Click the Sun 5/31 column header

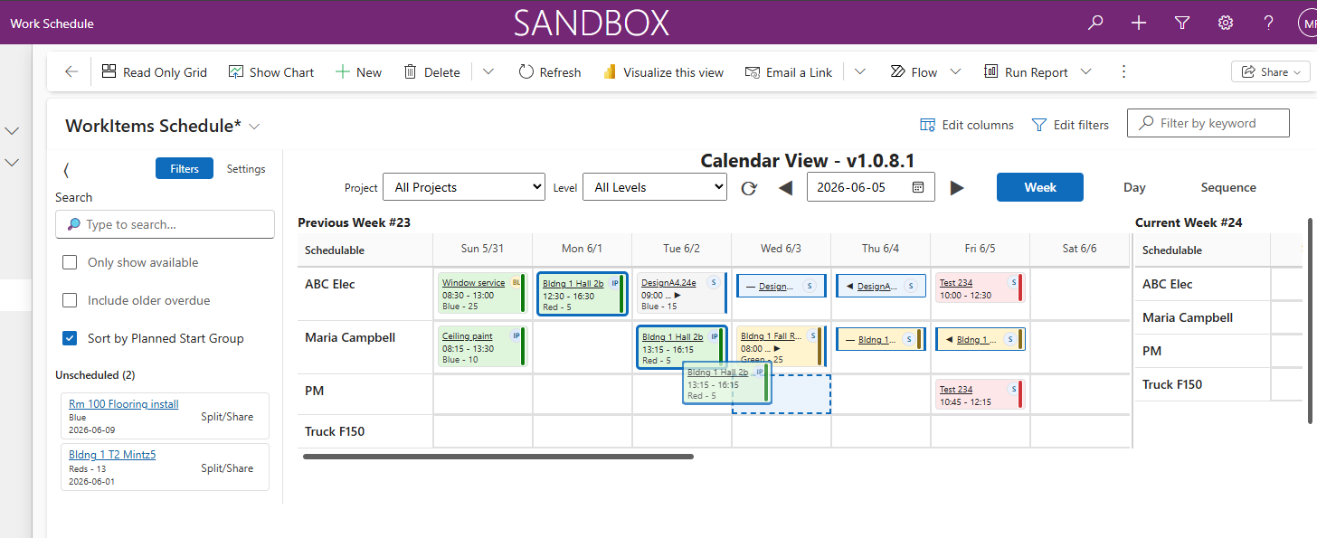(x=482, y=249)
